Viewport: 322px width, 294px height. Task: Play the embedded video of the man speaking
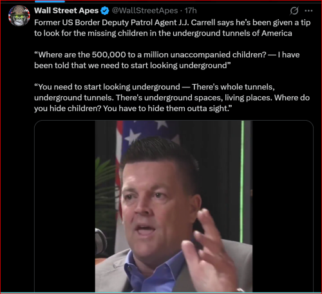pyautogui.click(x=174, y=206)
